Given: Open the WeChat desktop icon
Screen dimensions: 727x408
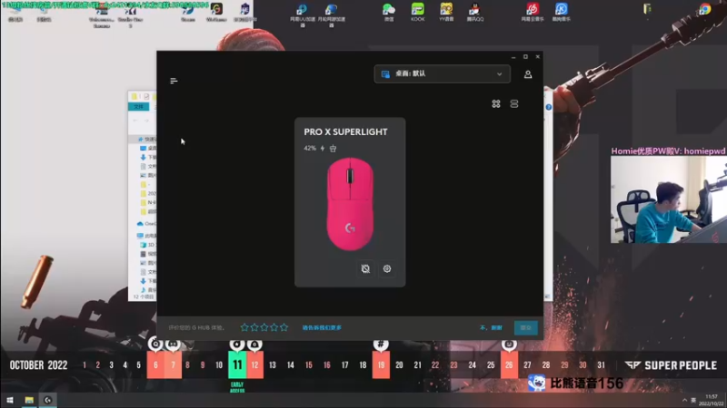Looking at the screenshot, I should [x=389, y=13].
